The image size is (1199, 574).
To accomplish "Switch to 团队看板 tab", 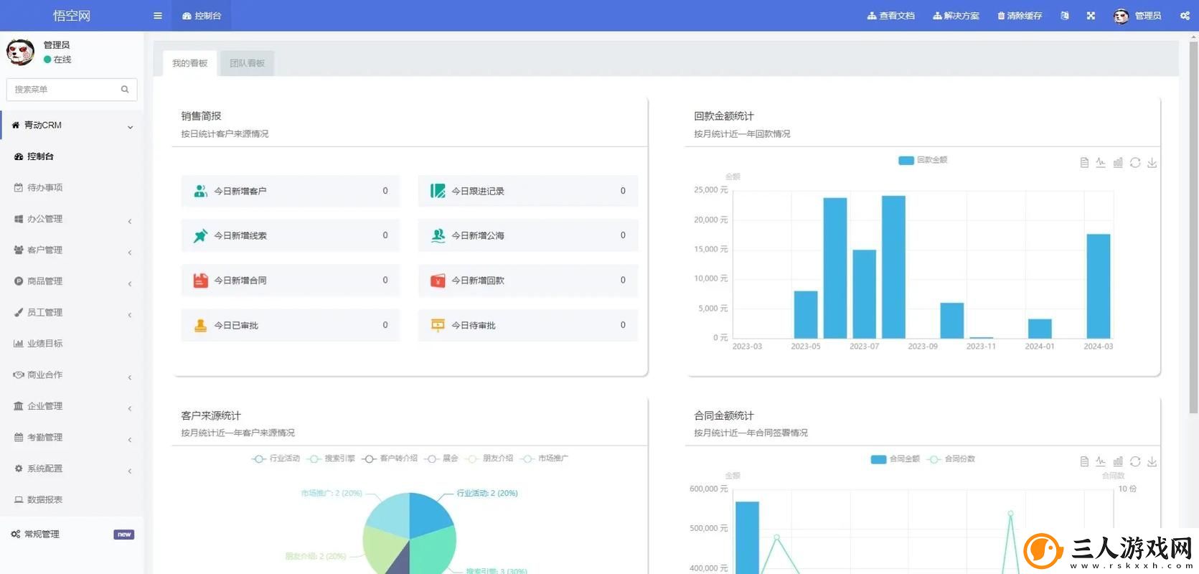I will pyautogui.click(x=247, y=63).
